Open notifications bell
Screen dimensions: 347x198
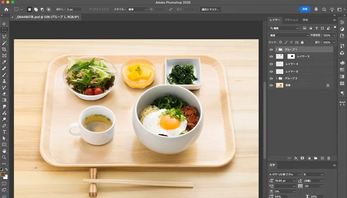(x=316, y=9)
